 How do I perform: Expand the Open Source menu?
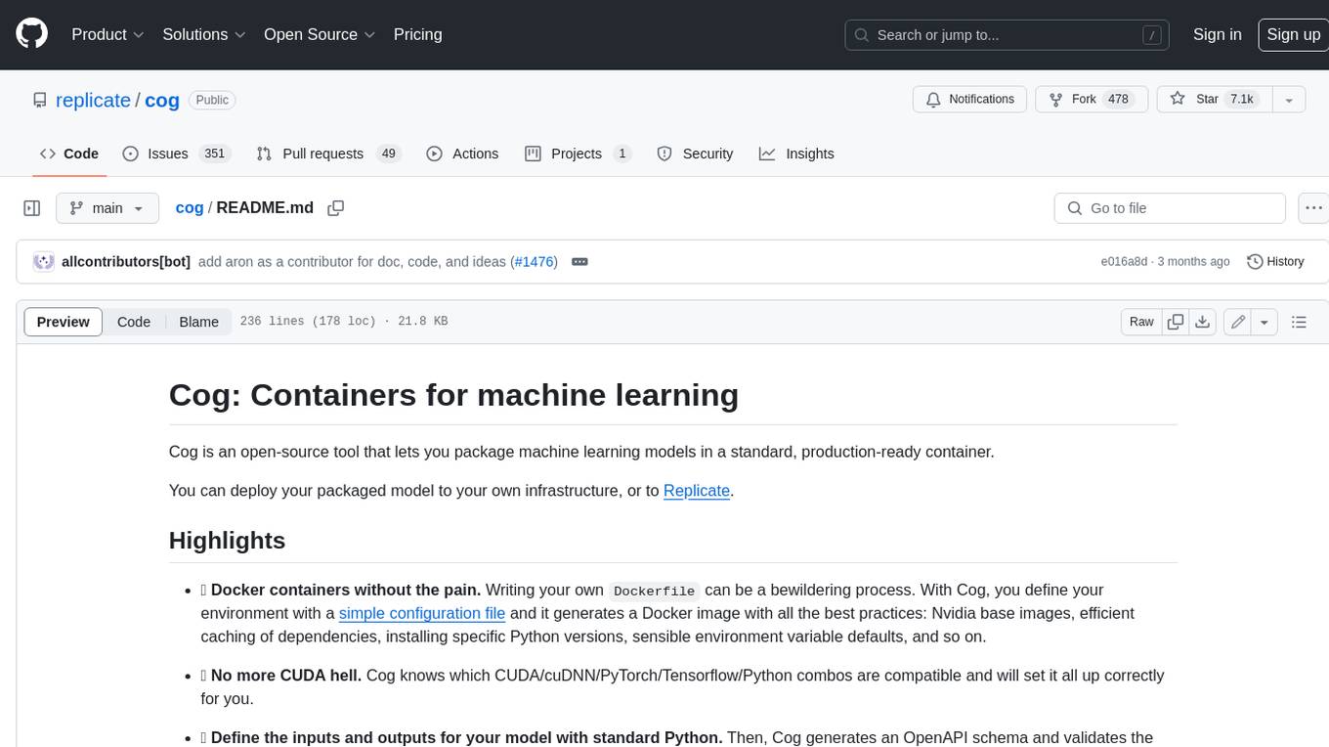click(320, 34)
